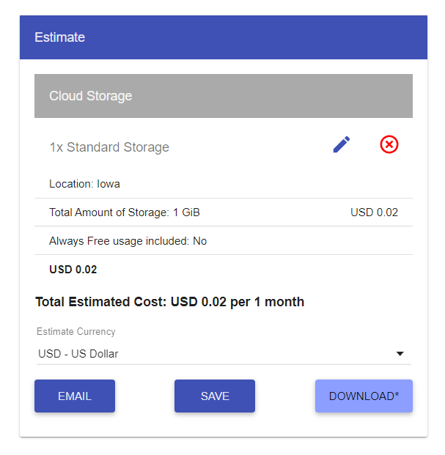
Task: Click the Total Amount of Storage row
Action: (x=224, y=212)
